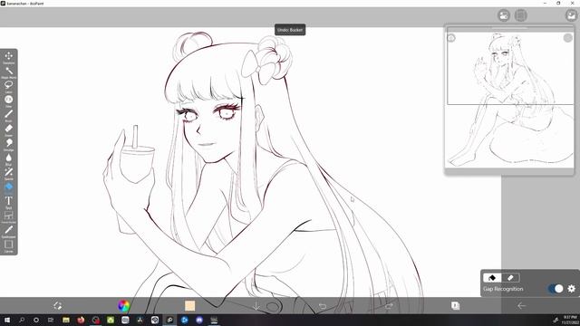Click the reference/material icon at top right
This screenshot has height=326, width=580.
(x=572, y=15)
